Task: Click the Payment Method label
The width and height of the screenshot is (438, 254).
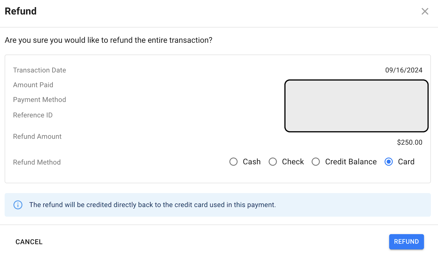Action: tap(40, 100)
